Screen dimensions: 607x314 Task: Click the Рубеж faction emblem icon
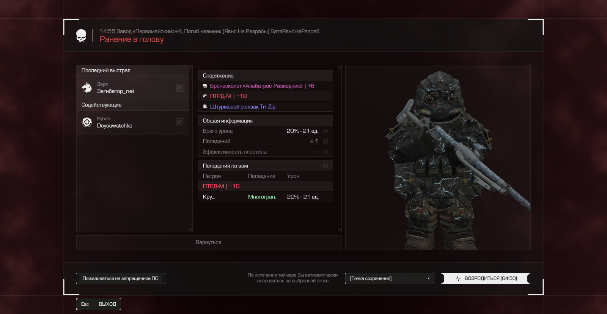[87, 122]
